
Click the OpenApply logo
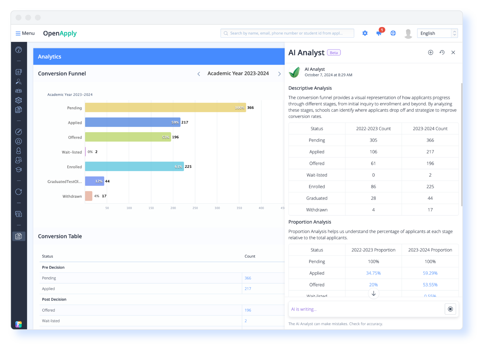(60, 33)
